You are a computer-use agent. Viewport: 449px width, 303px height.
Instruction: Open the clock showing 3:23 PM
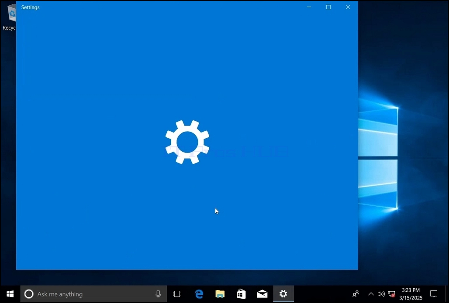tap(411, 294)
